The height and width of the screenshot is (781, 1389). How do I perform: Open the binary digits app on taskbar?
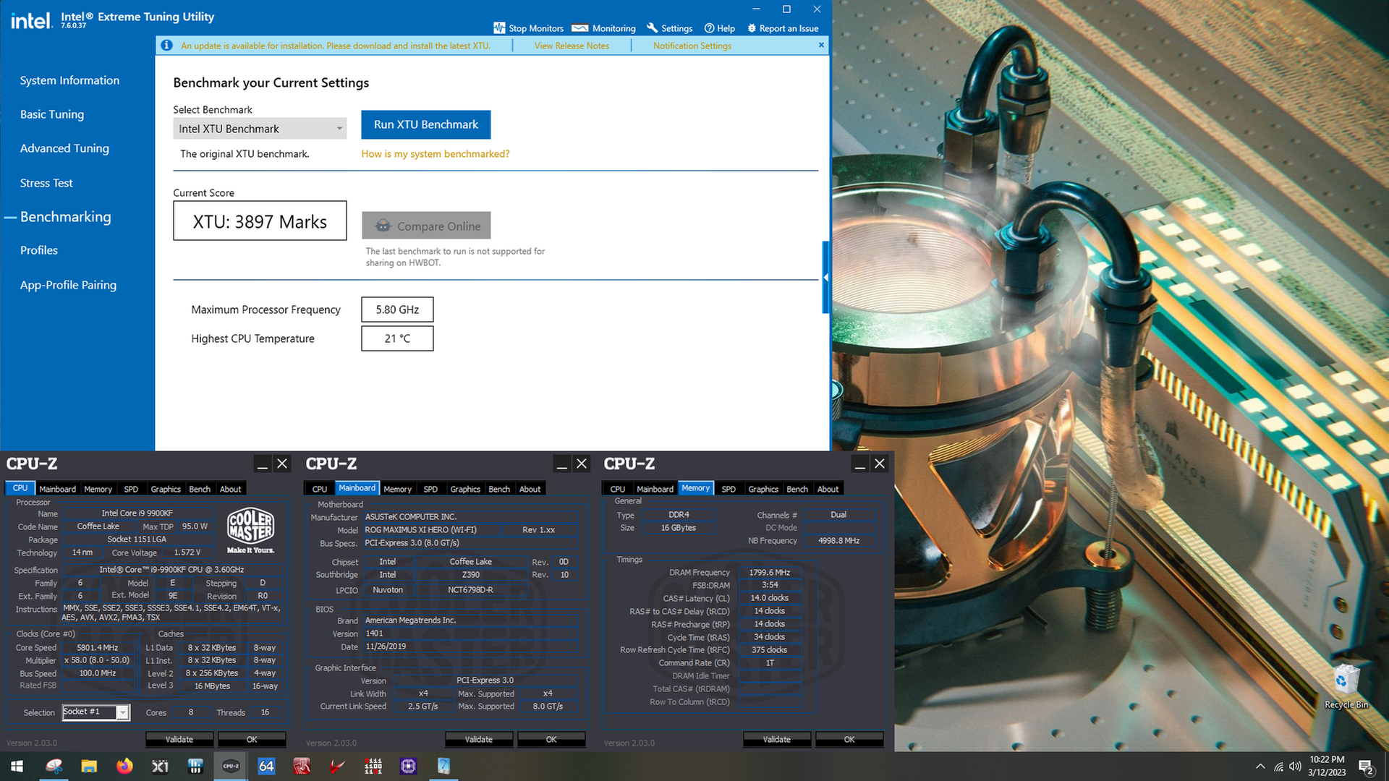click(373, 766)
